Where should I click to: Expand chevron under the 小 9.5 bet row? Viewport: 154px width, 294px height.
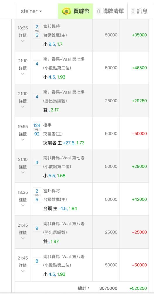(23, 41)
